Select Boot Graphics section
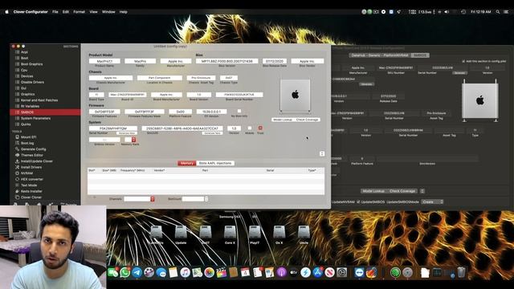 31,64
